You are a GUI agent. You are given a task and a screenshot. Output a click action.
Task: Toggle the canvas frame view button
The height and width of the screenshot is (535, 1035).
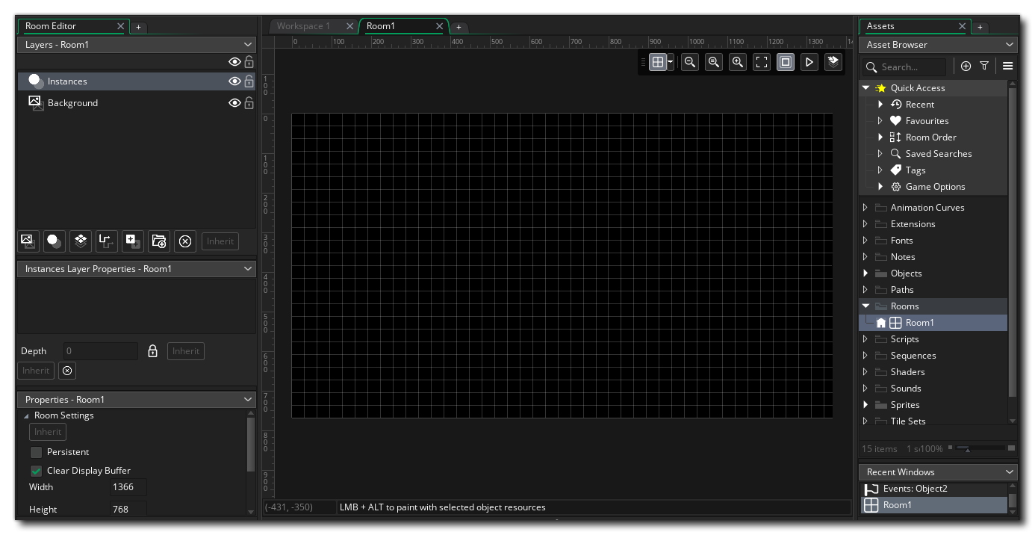(786, 62)
